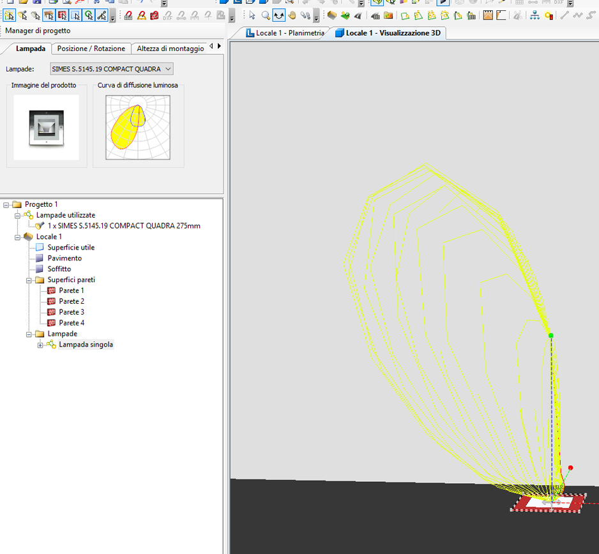Screen dimensions: 599x554
Task: Click the orange triangle ruler icon
Action: click(142, 15)
